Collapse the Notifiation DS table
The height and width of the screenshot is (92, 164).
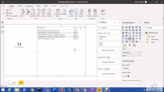point(144,33)
